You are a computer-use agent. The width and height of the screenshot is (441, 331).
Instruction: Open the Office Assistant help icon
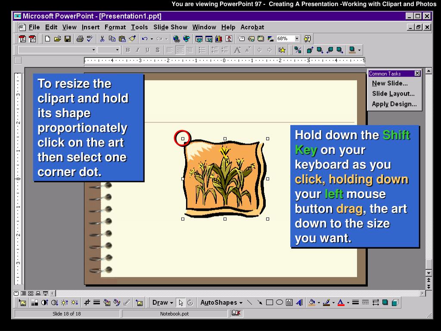point(307,39)
